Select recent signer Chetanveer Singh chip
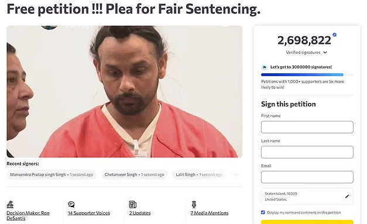Viewport: 367px width, 224px height. point(134,175)
